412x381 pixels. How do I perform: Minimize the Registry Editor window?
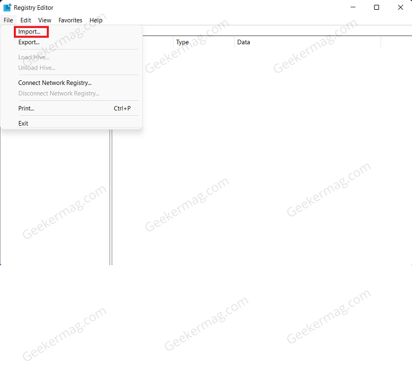pos(353,7)
